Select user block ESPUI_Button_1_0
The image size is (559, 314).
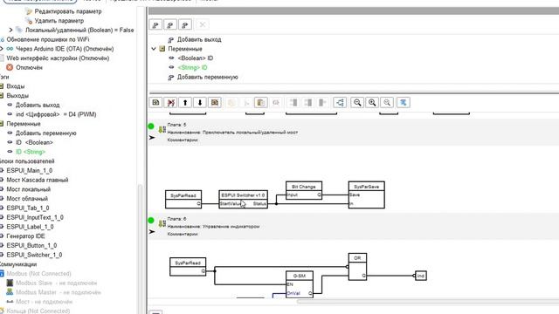point(31,245)
